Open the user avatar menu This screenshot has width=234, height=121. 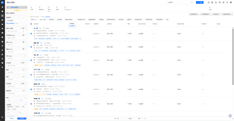coord(231,3)
